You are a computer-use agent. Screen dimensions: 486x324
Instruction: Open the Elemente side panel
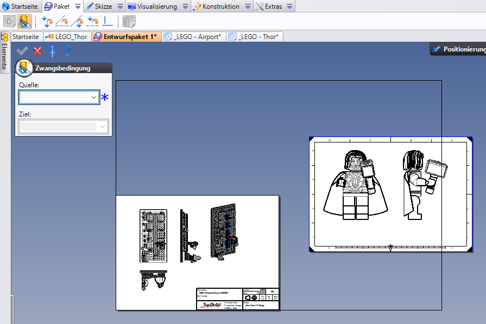pyautogui.click(x=4, y=56)
